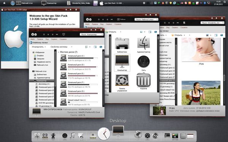Open arrow next to Открыть in middle window
The height and width of the screenshot is (142, 228).
(120, 32)
